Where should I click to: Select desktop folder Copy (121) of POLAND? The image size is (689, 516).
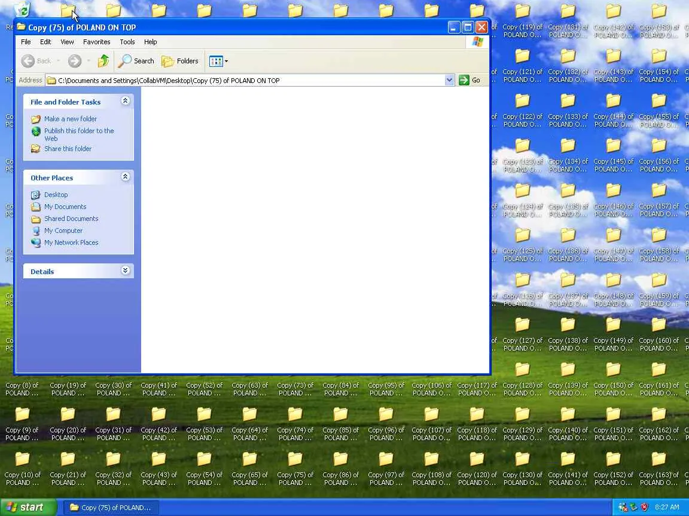pyautogui.click(x=523, y=65)
